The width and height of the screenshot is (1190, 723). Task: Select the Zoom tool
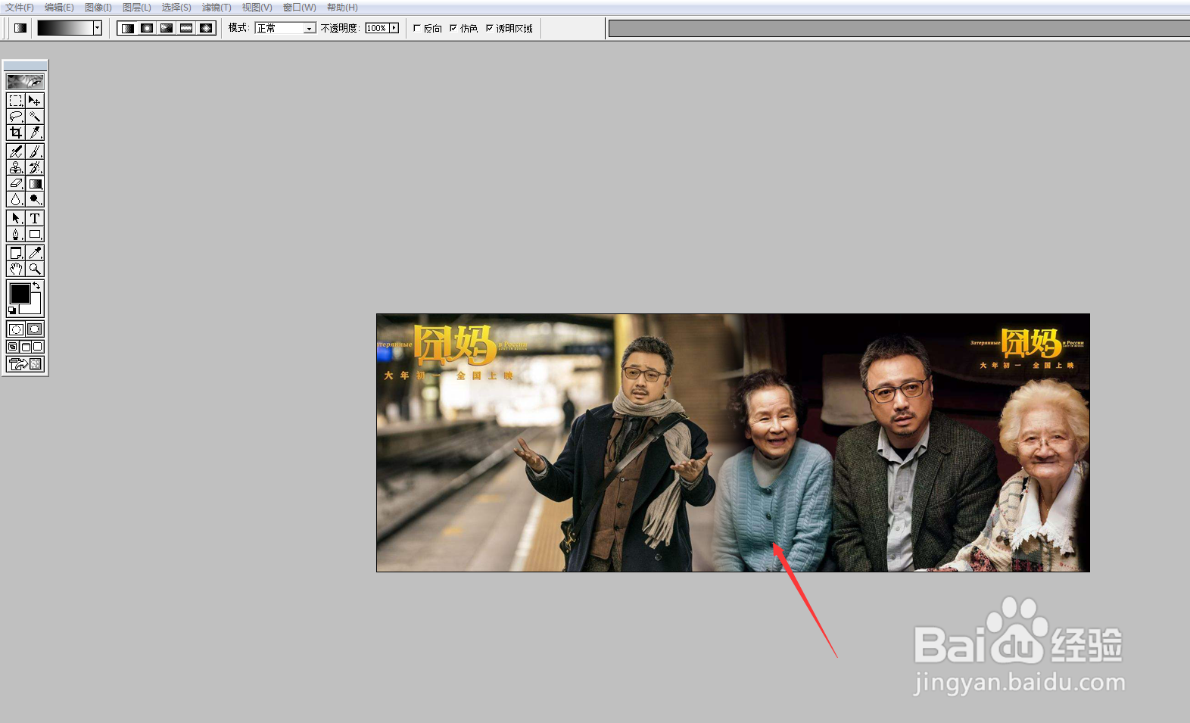tap(35, 269)
